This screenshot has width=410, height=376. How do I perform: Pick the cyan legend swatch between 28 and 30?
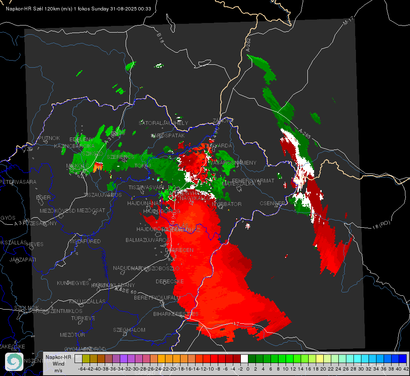[x=358, y=358]
